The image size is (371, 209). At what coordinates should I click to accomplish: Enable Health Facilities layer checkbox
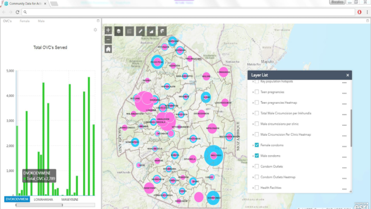(257, 188)
